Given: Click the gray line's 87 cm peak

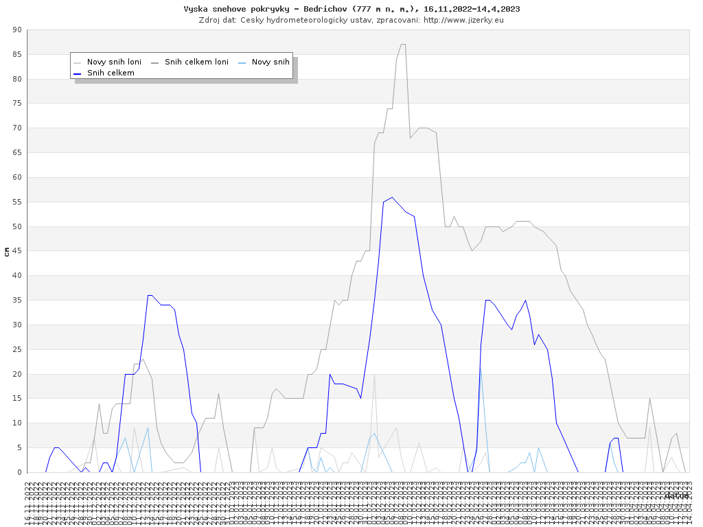Looking at the screenshot, I should 403,45.
